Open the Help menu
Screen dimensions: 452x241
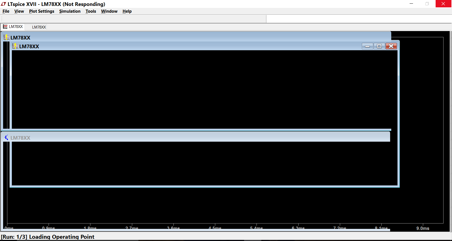(x=127, y=11)
